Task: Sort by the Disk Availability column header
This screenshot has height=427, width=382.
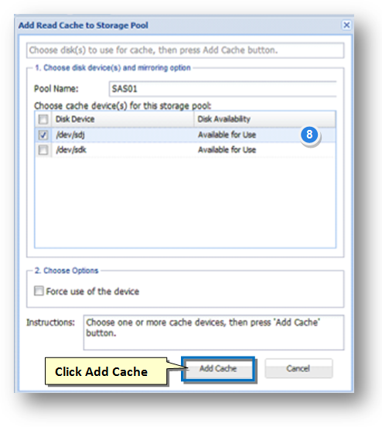Action: [264, 119]
